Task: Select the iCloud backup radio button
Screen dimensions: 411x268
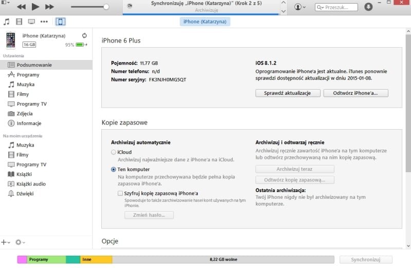Action: (114, 152)
